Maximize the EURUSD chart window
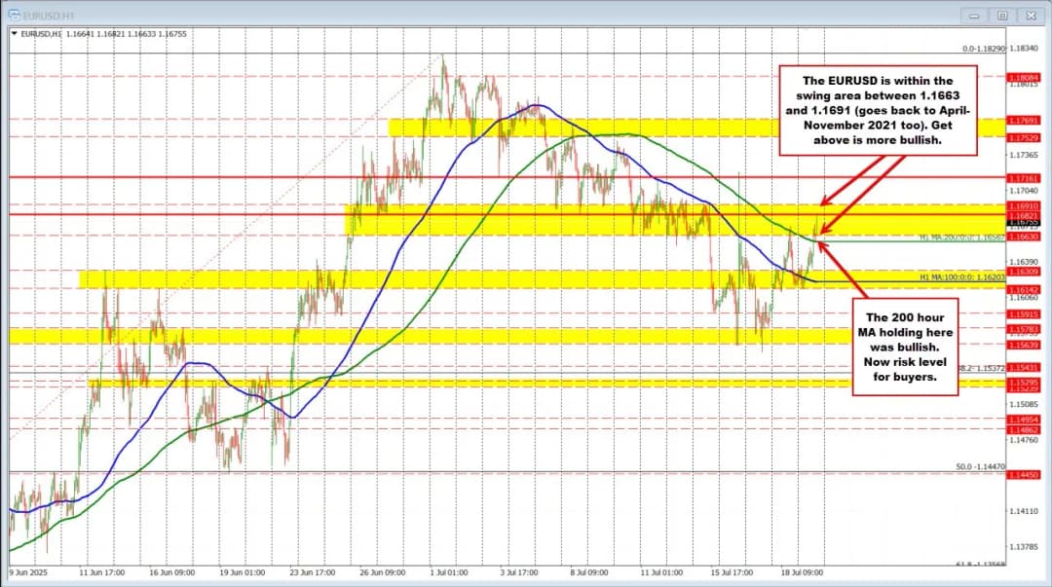1052x587 pixels. 1000,15
